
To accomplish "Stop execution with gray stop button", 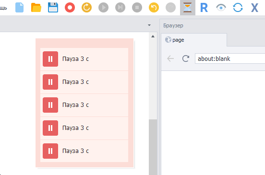I will (137, 8).
